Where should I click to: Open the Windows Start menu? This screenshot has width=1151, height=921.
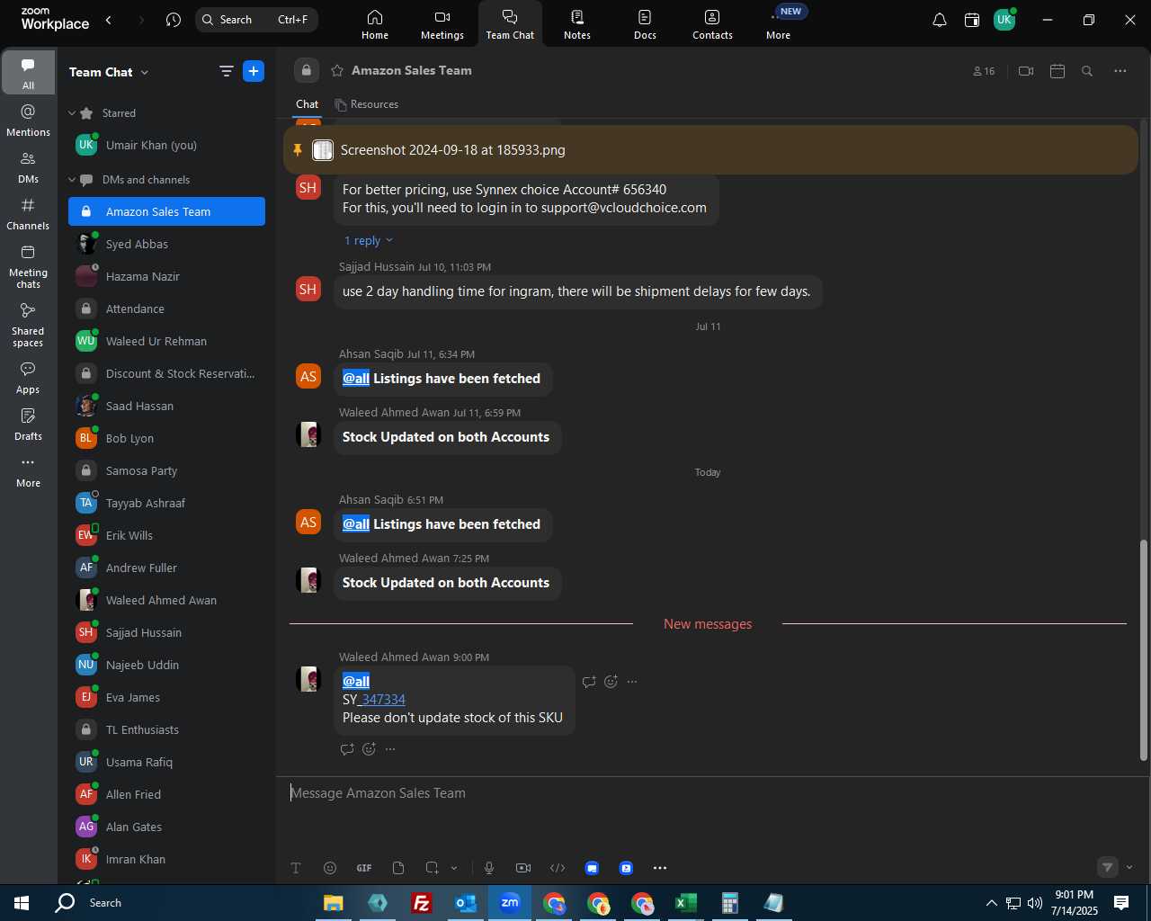click(22, 903)
